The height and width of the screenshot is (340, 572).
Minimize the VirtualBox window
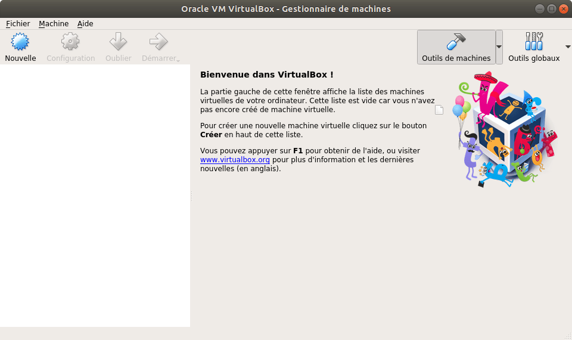539,8
